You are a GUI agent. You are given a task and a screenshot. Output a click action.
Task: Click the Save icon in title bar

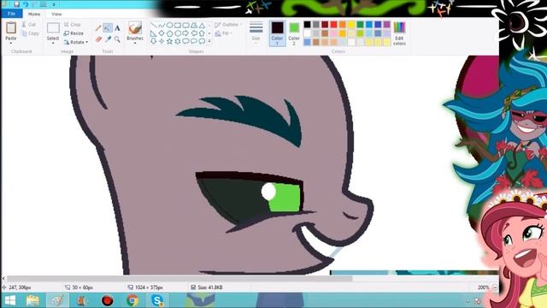[16, 4]
